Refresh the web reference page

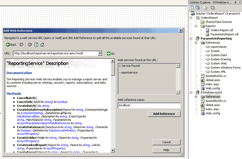(x=36, y=45)
